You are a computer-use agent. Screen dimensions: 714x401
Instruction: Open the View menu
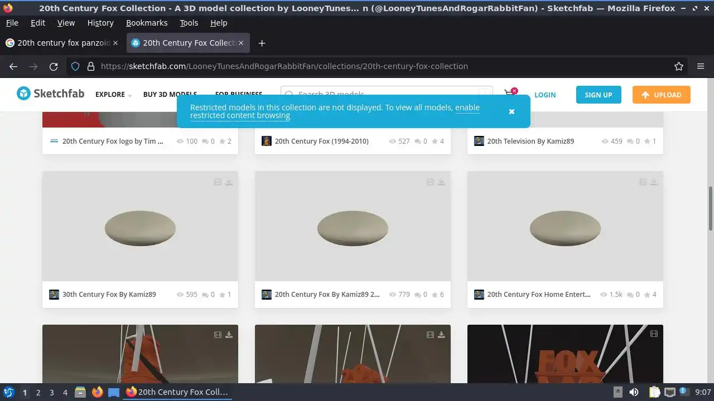66,23
